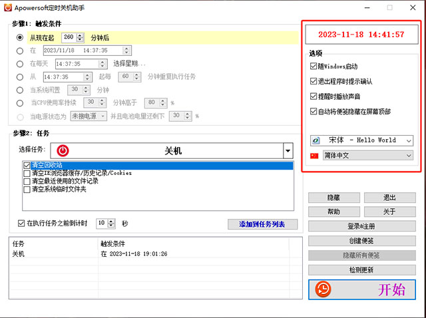Click the 260 minutes stepper arrows
The image size is (426, 318).
coord(80,37)
